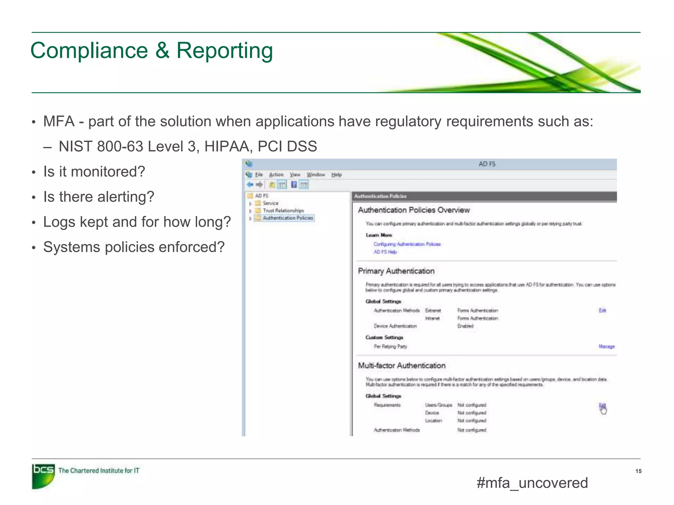Click the Enabled value for Device Authentication

click(465, 326)
